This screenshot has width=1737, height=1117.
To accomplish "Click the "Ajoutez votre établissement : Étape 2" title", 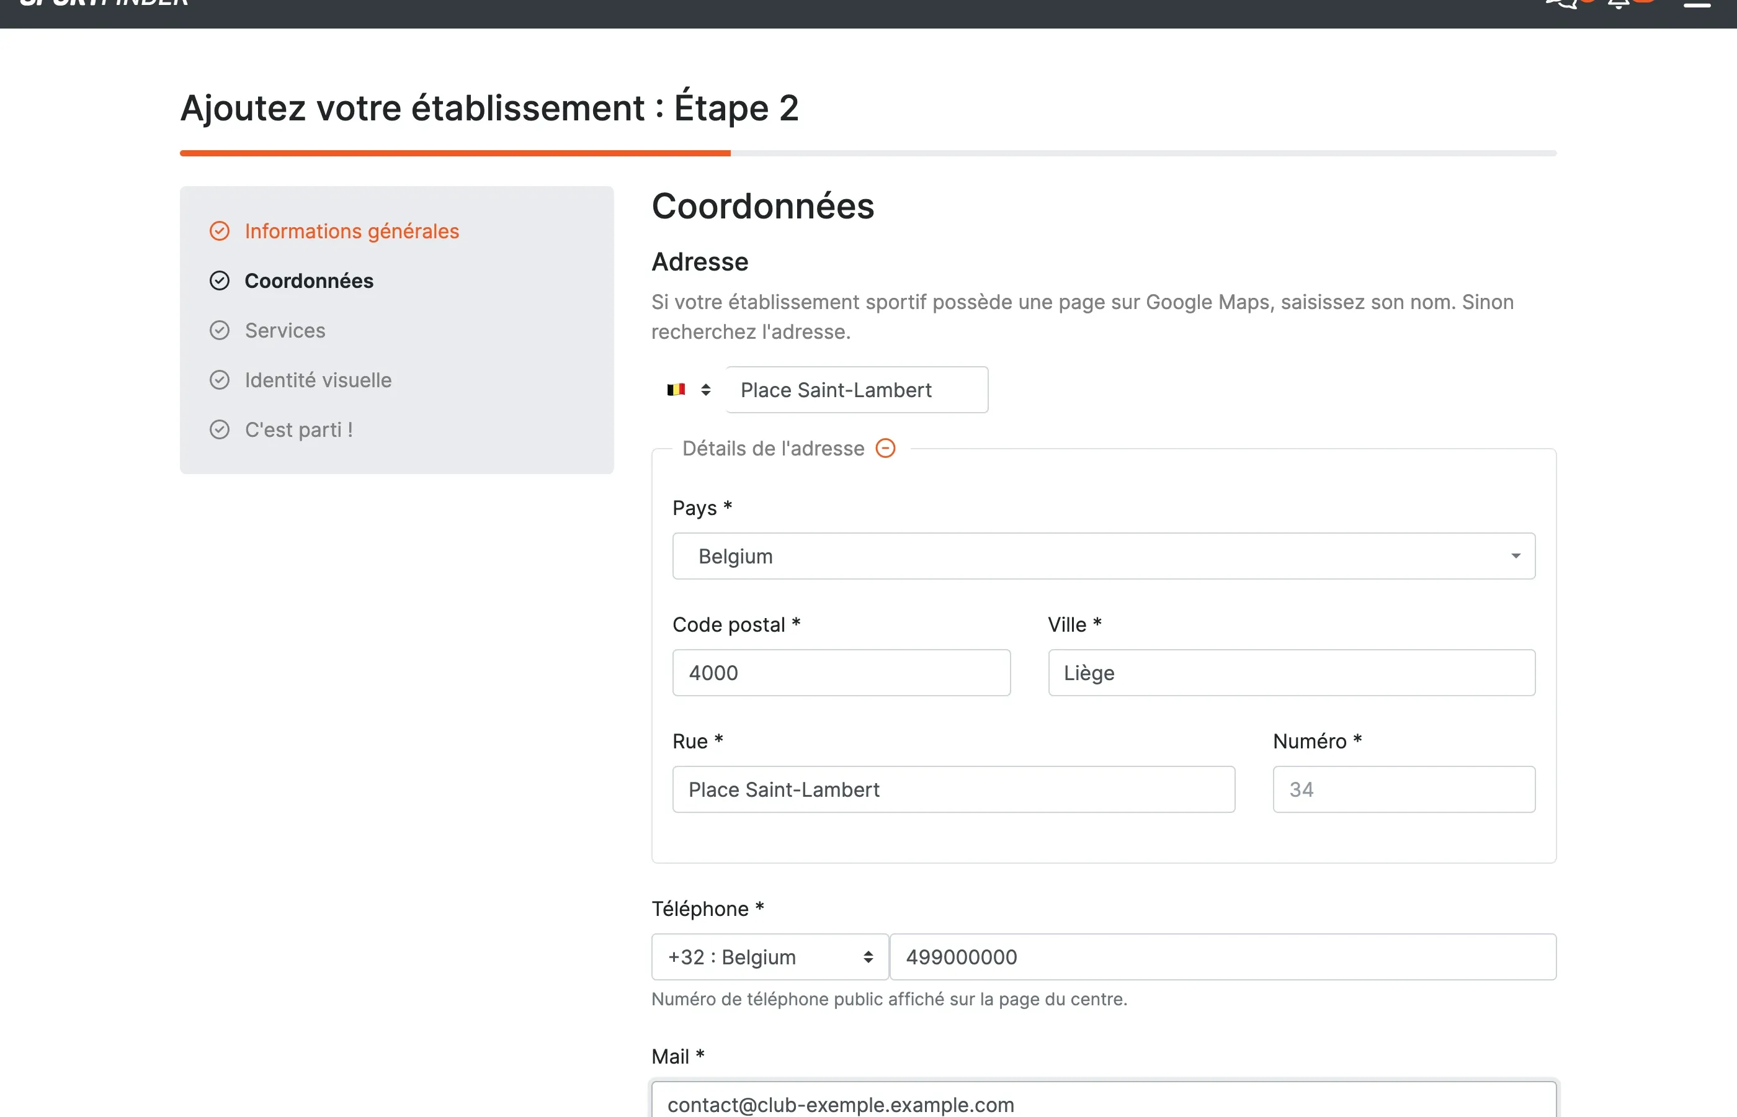I will point(489,107).
